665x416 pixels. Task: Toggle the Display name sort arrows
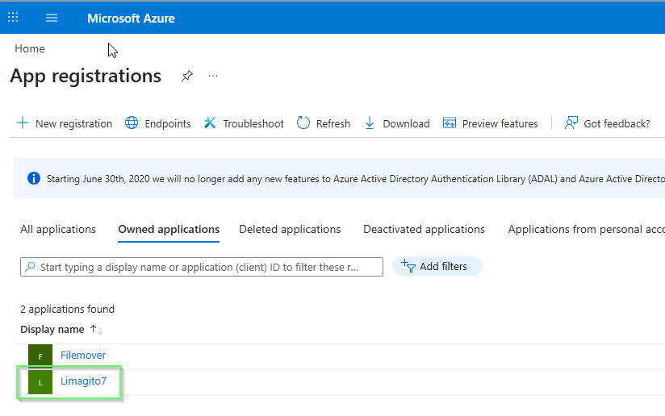coord(97,329)
